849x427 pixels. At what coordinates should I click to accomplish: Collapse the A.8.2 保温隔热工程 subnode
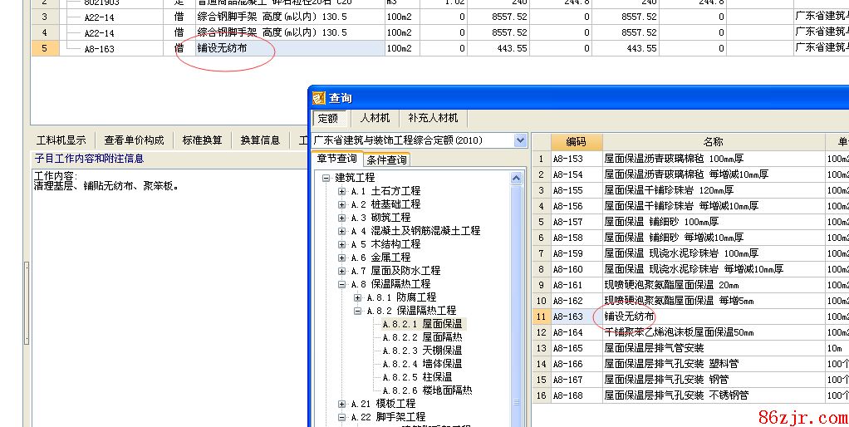click(x=358, y=311)
